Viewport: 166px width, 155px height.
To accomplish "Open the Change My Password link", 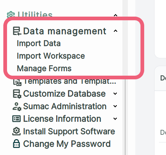I will click(x=67, y=144).
